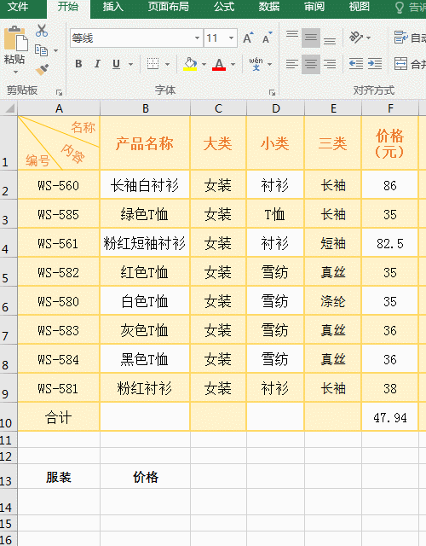Select the Format Painter brush icon
This screenshot has height=546, width=426.
click(x=42, y=70)
